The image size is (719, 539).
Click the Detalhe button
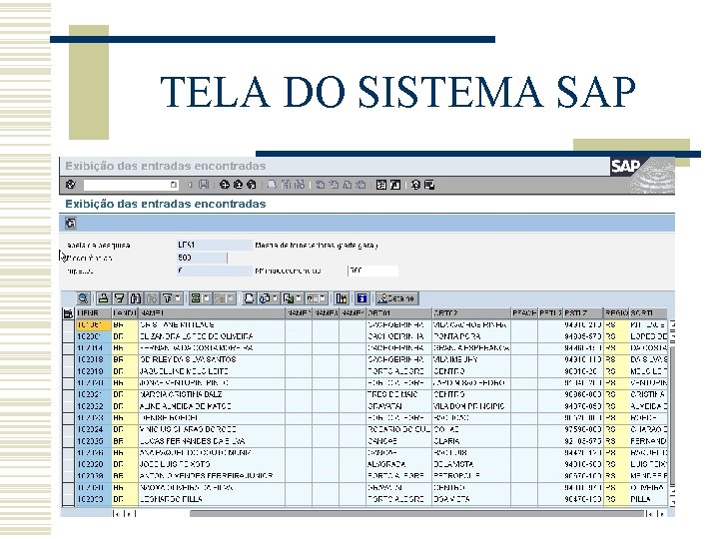[x=397, y=298]
